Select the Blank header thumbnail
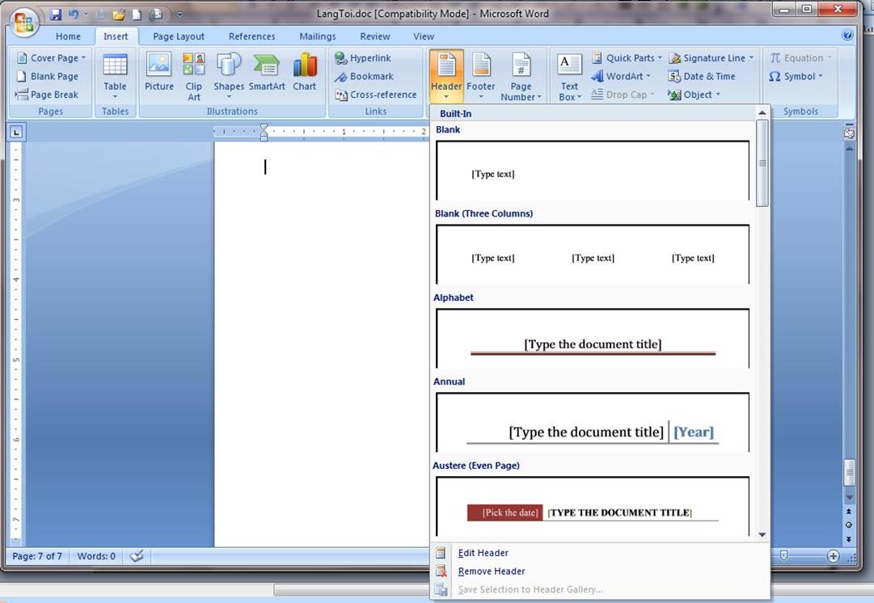This screenshot has height=603, width=874. (x=593, y=170)
